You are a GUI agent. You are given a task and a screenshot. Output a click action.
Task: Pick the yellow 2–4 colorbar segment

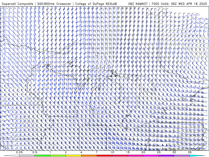click(x=73, y=156)
